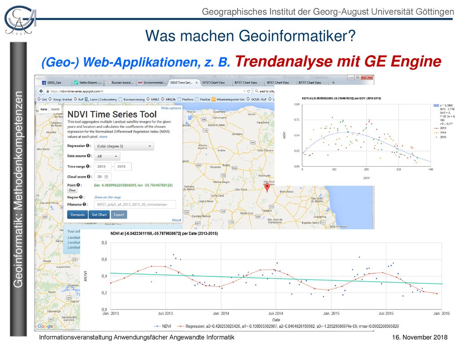
Task: Click the 'Currais Novos' map label
Action: pos(201,216)
